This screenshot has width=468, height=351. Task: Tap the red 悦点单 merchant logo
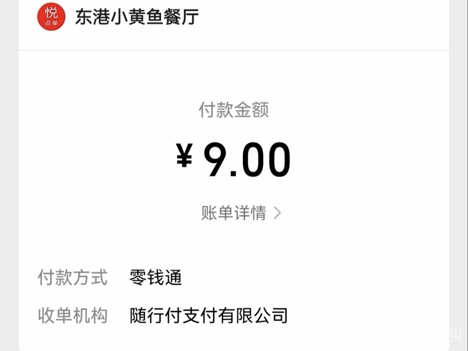coord(51,16)
